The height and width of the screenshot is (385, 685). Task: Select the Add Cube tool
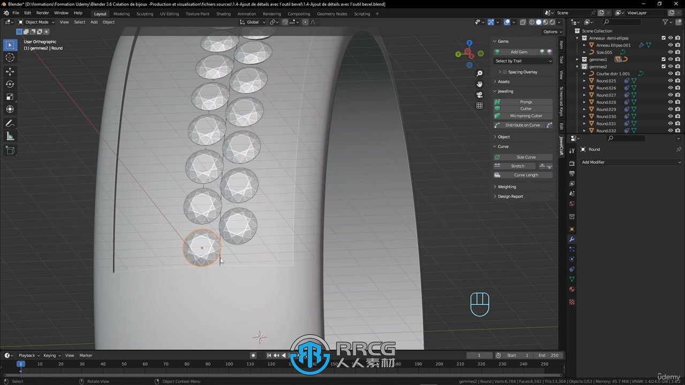(x=10, y=150)
